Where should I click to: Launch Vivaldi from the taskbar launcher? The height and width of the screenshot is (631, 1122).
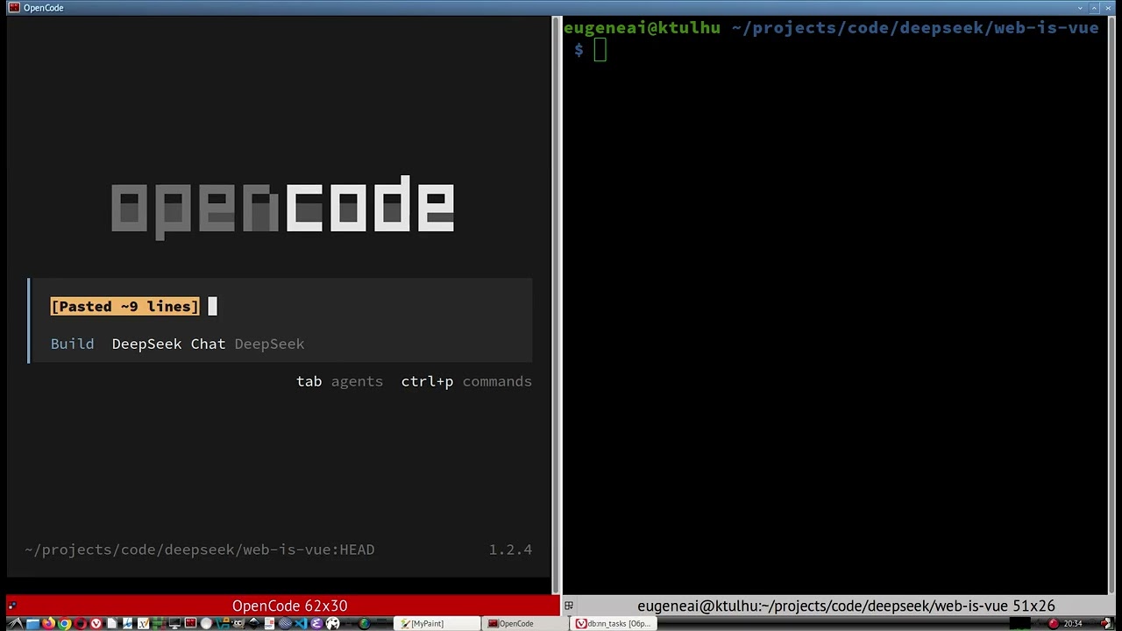click(x=96, y=624)
